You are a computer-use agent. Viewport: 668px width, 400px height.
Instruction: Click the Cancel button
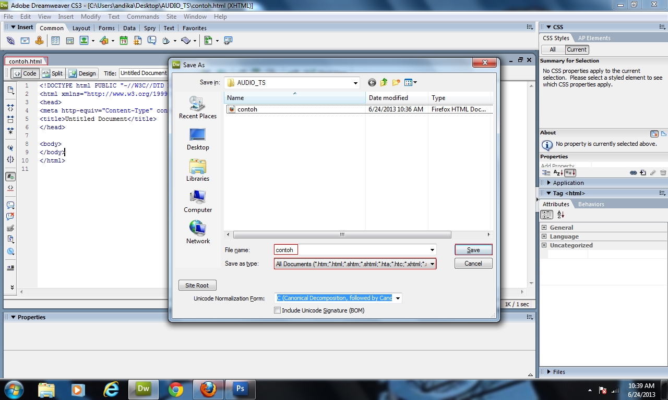point(473,264)
